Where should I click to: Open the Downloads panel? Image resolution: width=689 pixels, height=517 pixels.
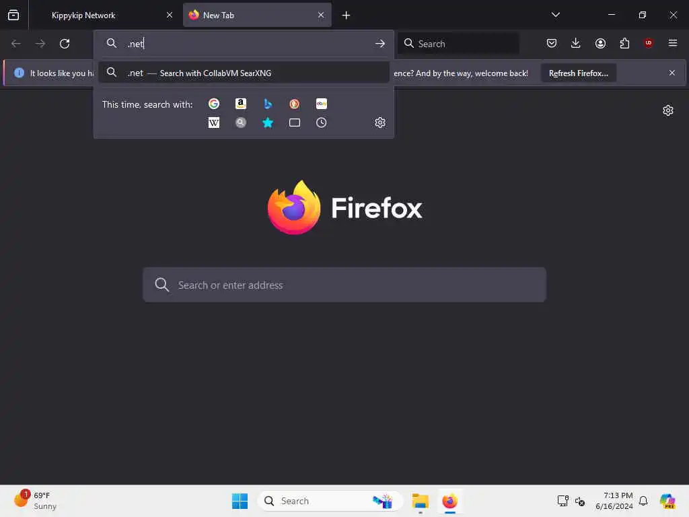coord(576,43)
